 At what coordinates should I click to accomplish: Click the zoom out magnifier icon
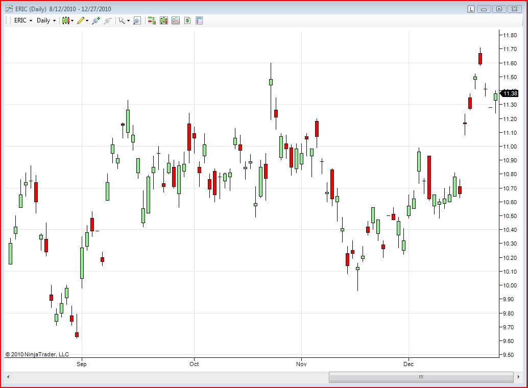click(108, 21)
